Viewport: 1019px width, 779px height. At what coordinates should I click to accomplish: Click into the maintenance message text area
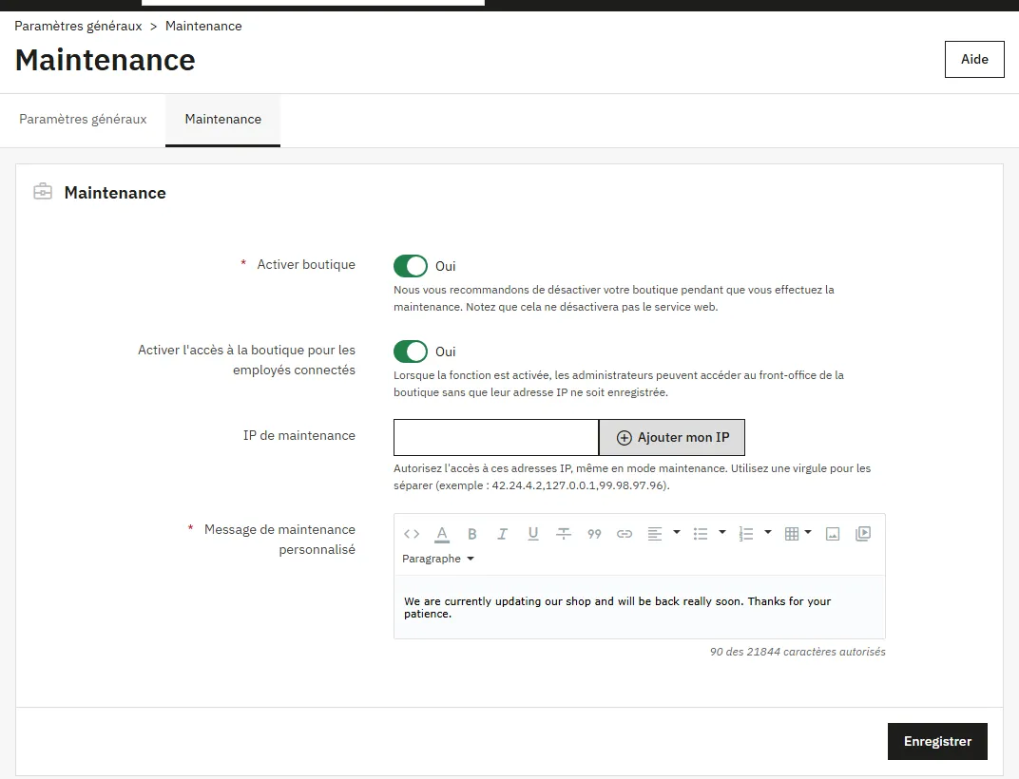click(640, 607)
